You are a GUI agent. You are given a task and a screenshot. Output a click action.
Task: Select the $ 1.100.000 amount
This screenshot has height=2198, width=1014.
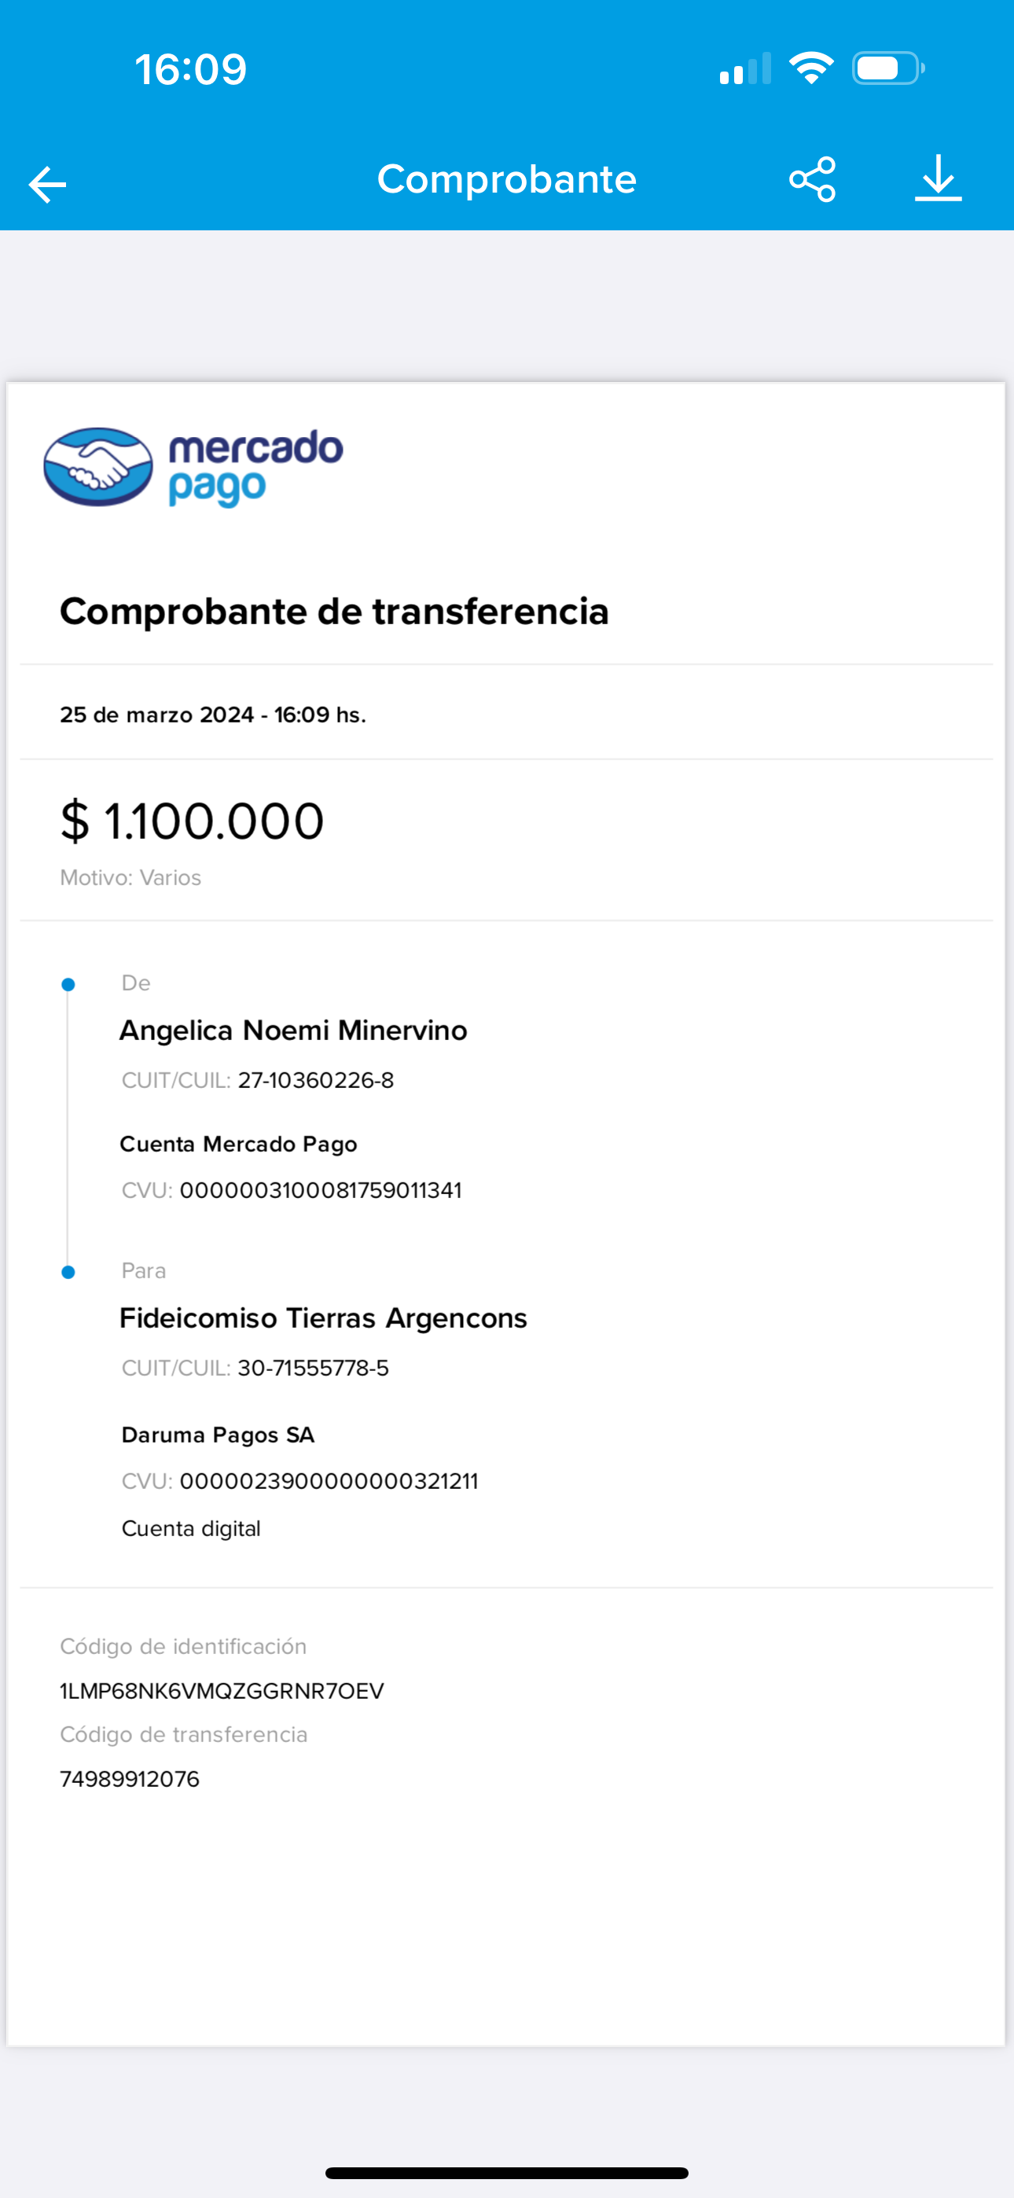192,821
